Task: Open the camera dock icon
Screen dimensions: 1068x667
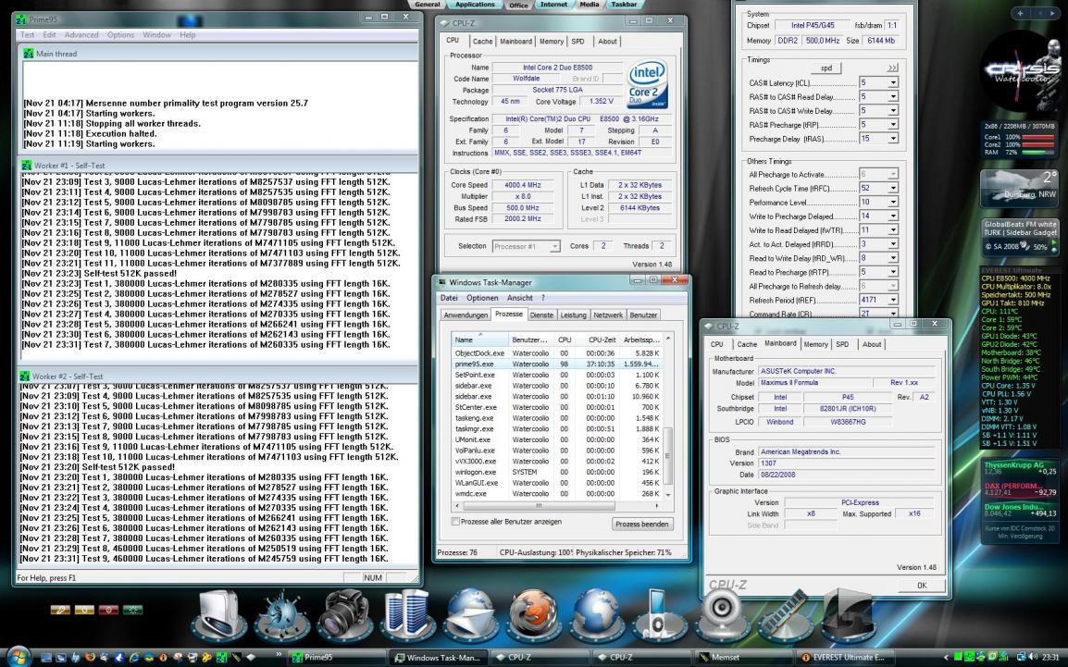Action: [x=343, y=614]
